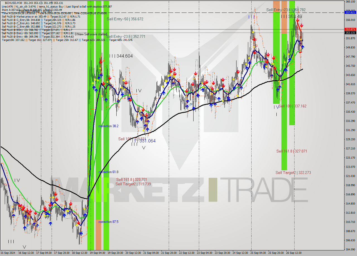Viewport: 357px width, 256px height.
Task: Click the 'Sell %10 @ C_Entry88: 352.888' line
Action: coord(38,26)
